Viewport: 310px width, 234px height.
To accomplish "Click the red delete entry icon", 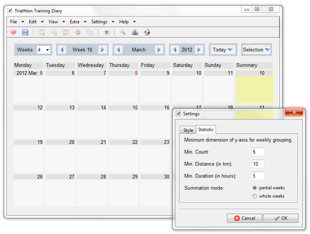I will 78,32.
